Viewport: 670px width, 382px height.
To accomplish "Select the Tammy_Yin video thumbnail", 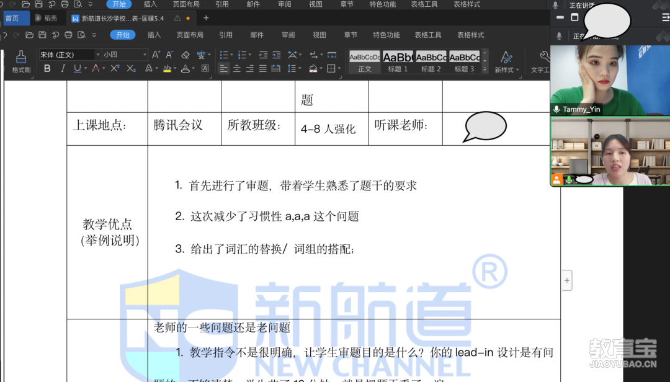I will [610, 81].
